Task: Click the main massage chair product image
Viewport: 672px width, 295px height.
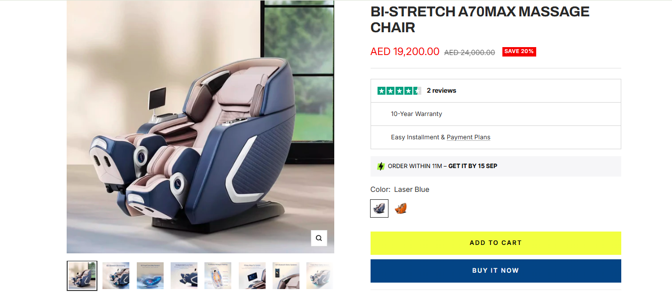Action: [200, 127]
